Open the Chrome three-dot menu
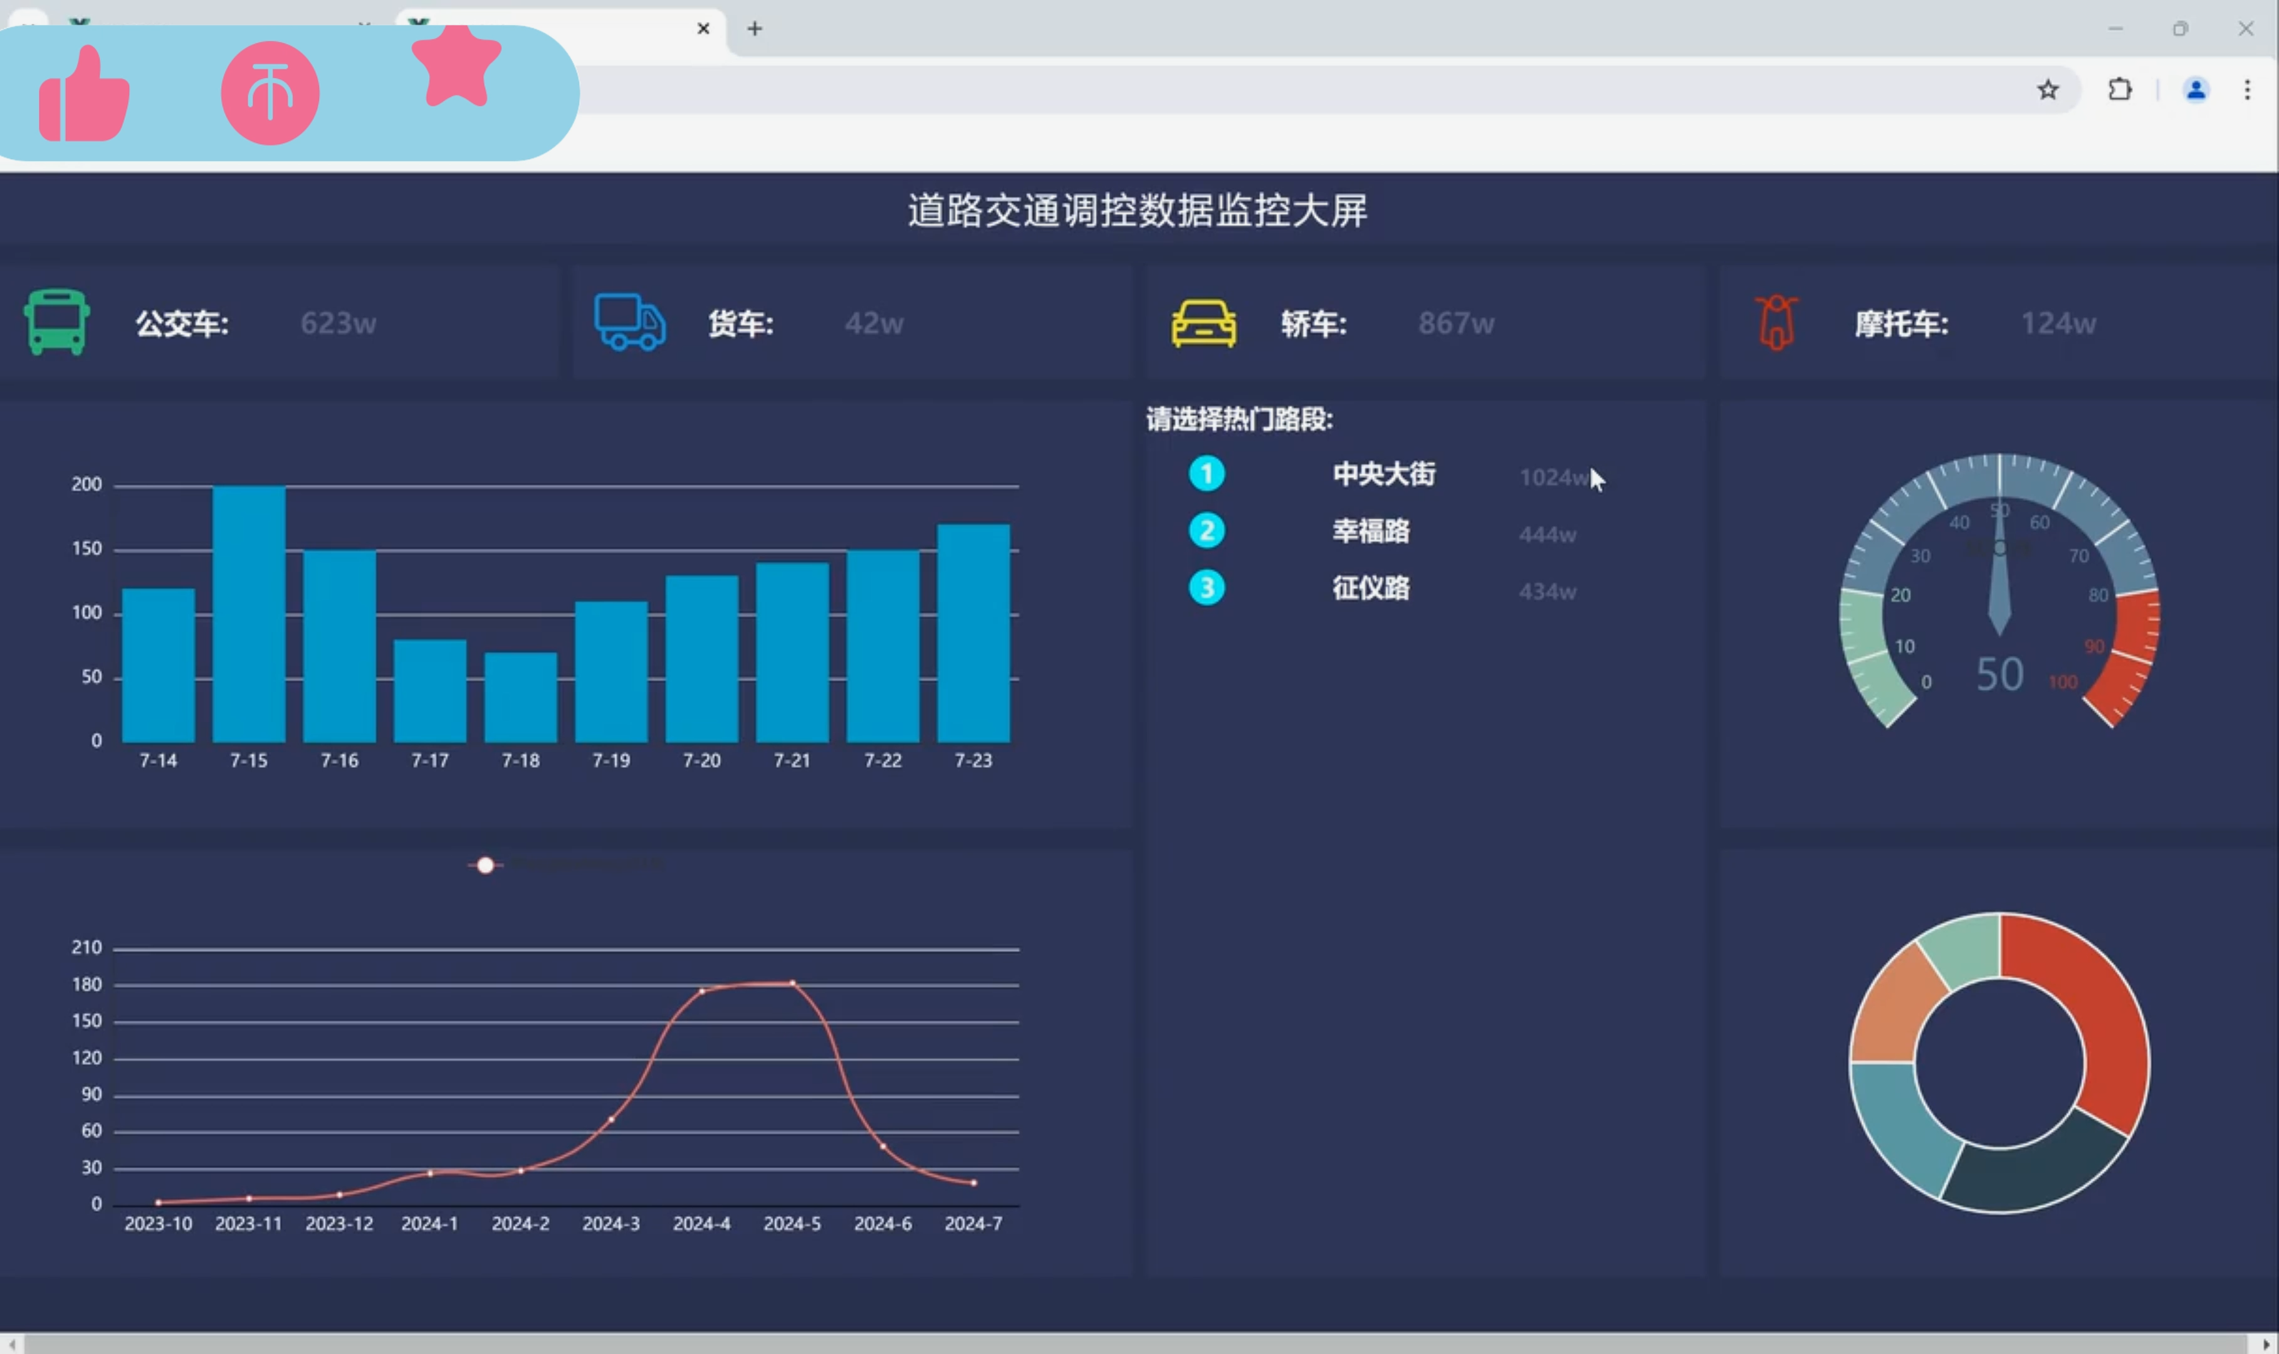This screenshot has width=2279, height=1354. point(2247,90)
